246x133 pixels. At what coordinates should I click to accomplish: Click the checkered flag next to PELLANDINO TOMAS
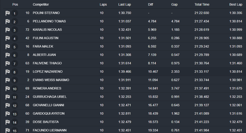click(8, 21)
